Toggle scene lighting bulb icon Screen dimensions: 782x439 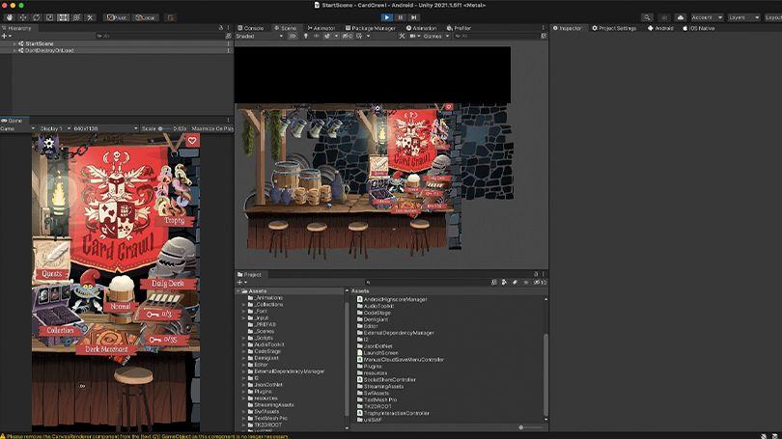click(306, 36)
